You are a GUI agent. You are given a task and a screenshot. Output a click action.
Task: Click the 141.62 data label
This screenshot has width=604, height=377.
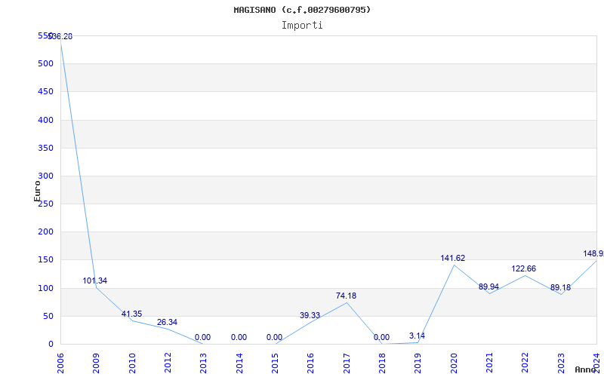tap(452, 258)
